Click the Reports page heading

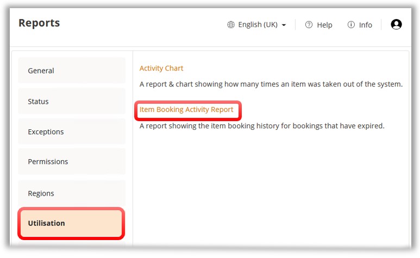(x=39, y=23)
